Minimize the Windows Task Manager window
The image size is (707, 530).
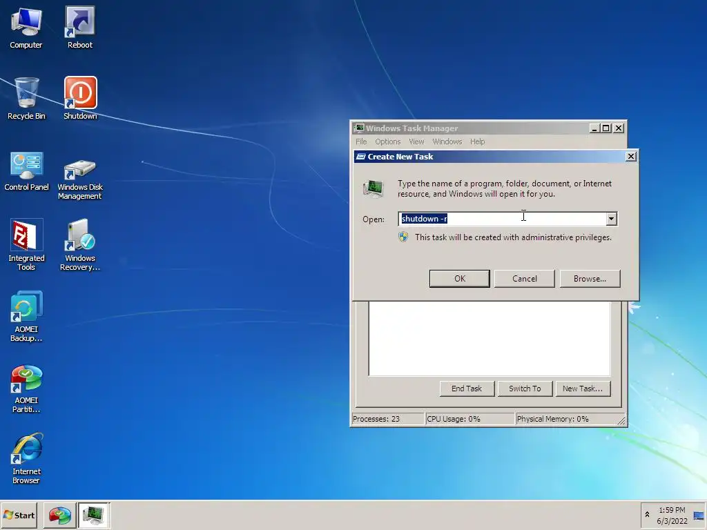[x=594, y=128]
